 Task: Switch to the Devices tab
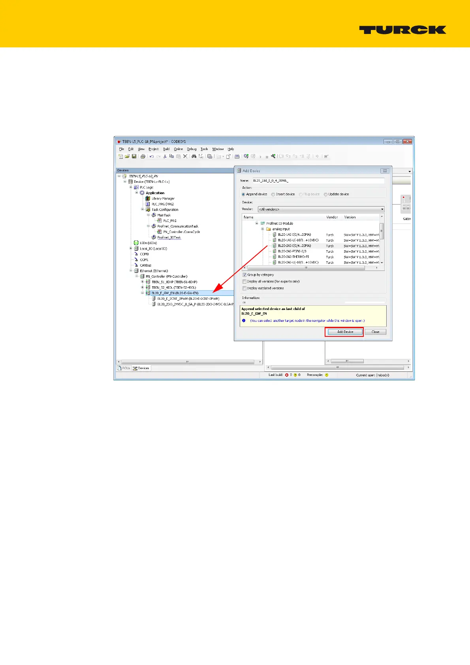click(141, 368)
